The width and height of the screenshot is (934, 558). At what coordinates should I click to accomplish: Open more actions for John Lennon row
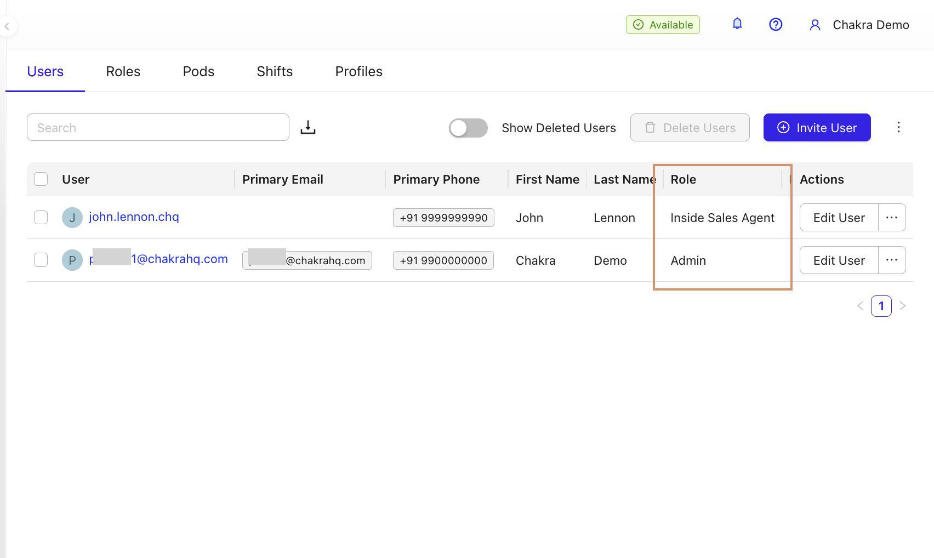pyautogui.click(x=892, y=218)
